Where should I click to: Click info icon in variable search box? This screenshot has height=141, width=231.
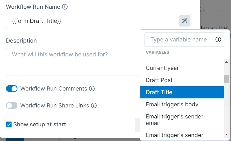click(x=218, y=39)
